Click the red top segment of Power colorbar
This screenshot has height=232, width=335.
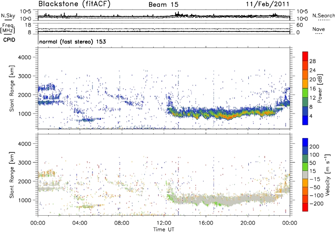[x=305, y=57]
